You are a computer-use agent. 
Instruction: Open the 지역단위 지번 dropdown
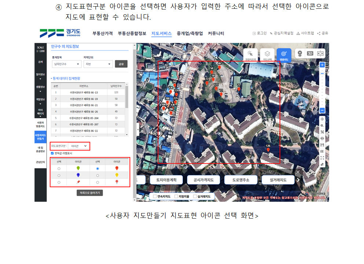click(x=98, y=64)
